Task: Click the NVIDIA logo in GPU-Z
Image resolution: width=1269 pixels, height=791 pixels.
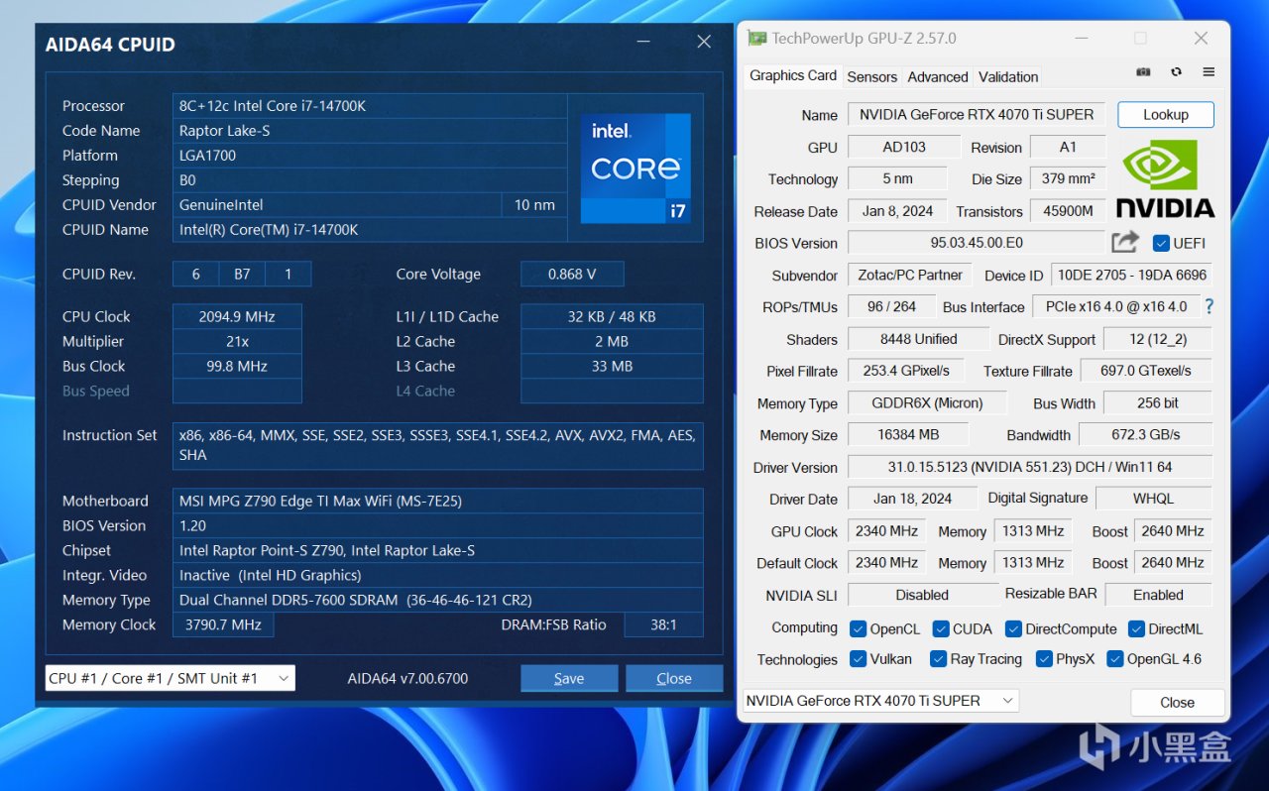Action: pos(1165,178)
